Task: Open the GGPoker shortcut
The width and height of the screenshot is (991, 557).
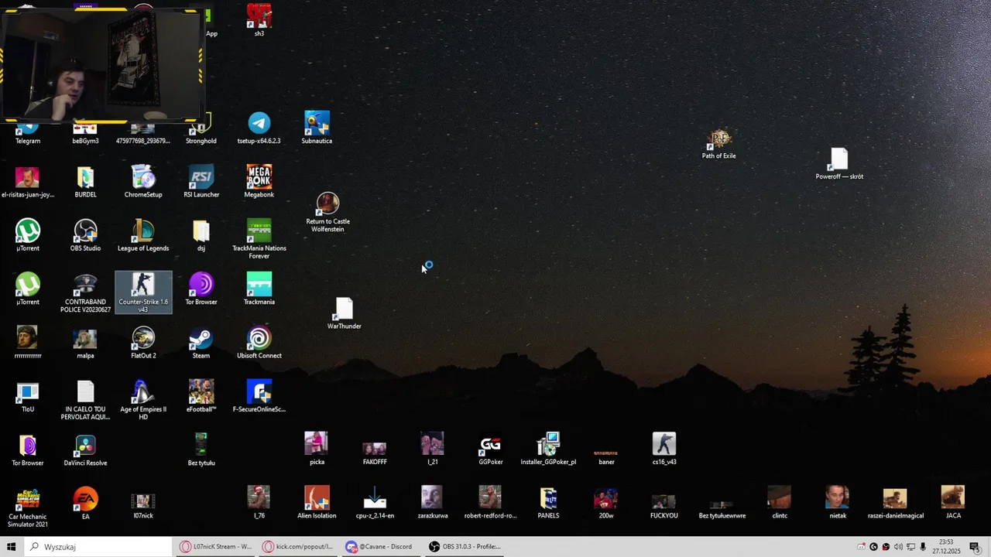Action: (491, 449)
